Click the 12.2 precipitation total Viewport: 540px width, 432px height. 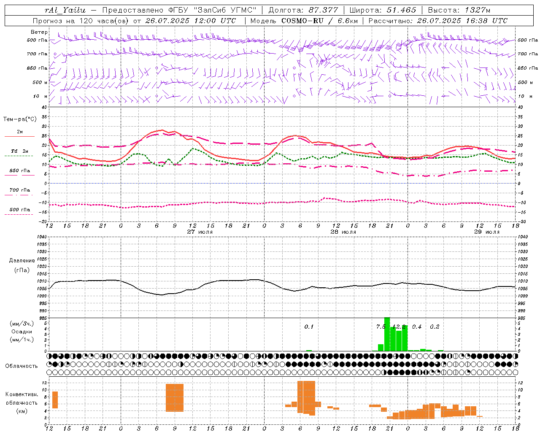[399, 327]
